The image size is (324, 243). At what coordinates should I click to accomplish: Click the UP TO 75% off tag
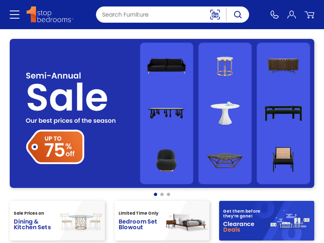pyautogui.click(x=55, y=147)
